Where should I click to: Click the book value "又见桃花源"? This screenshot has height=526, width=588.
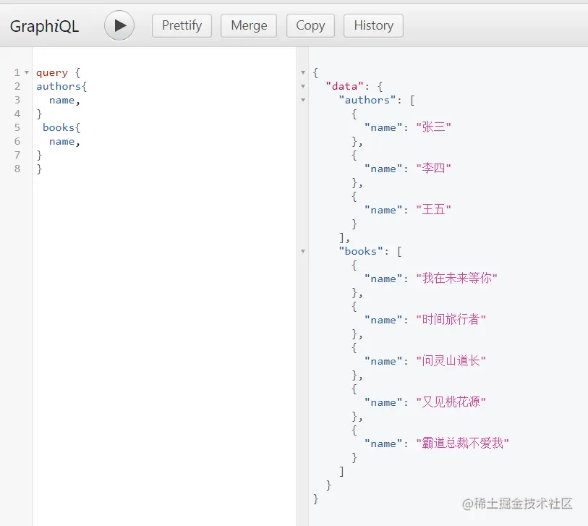451,402
